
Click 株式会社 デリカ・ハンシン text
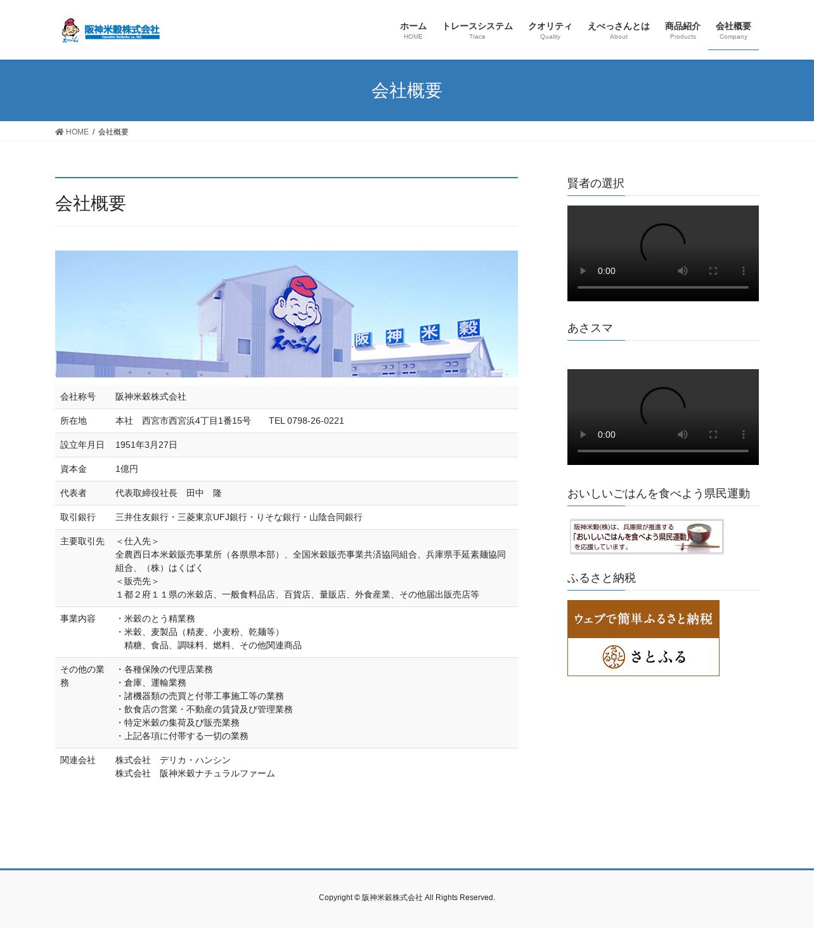pyautogui.click(x=173, y=761)
